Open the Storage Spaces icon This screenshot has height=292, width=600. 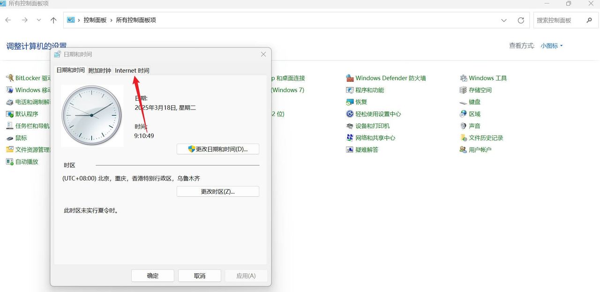pyautogui.click(x=464, y=90)
